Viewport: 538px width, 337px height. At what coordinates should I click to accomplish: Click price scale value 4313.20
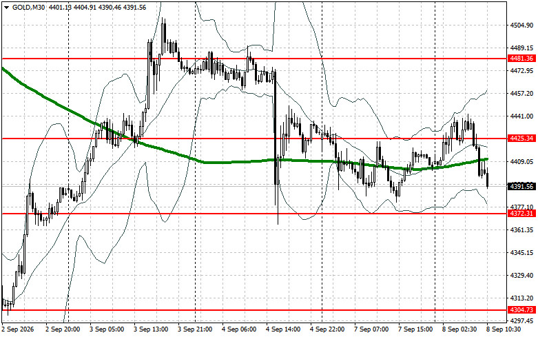pyautogui.click(x=521, y=298)
